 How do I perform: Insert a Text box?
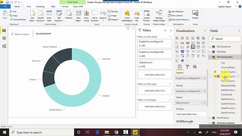(x=113, y=12)
